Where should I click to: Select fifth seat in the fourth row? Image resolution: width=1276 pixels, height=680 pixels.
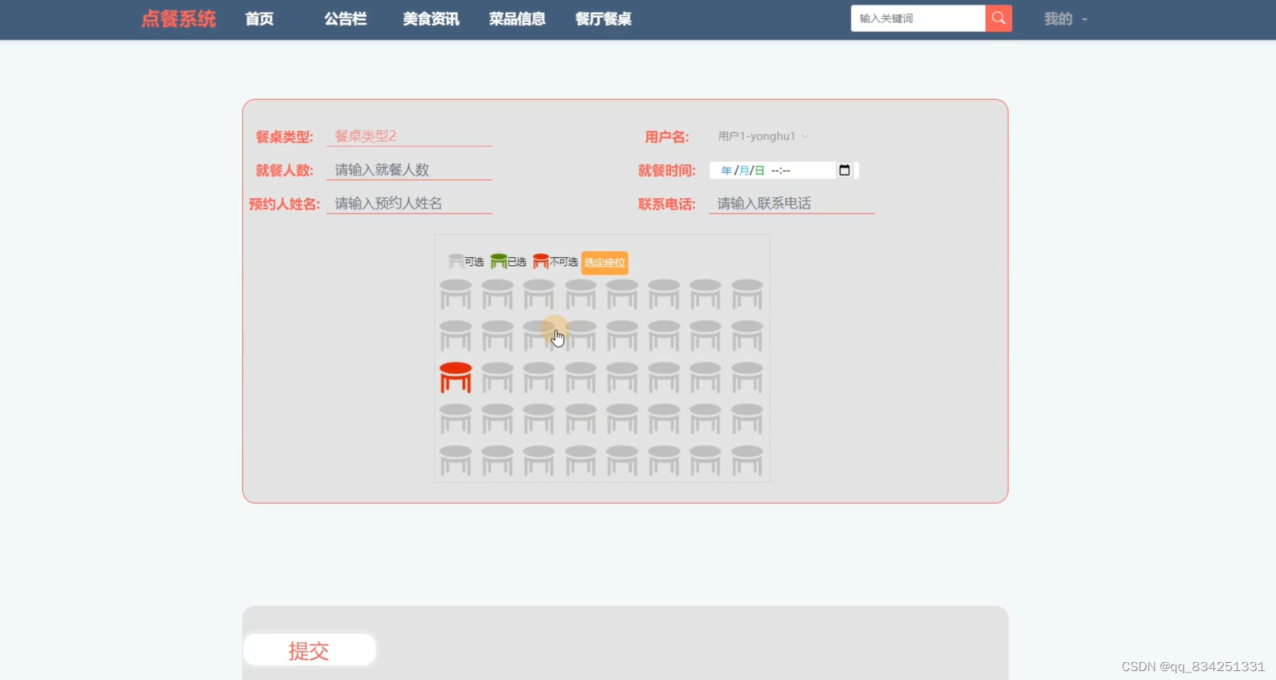pos(622,419)
